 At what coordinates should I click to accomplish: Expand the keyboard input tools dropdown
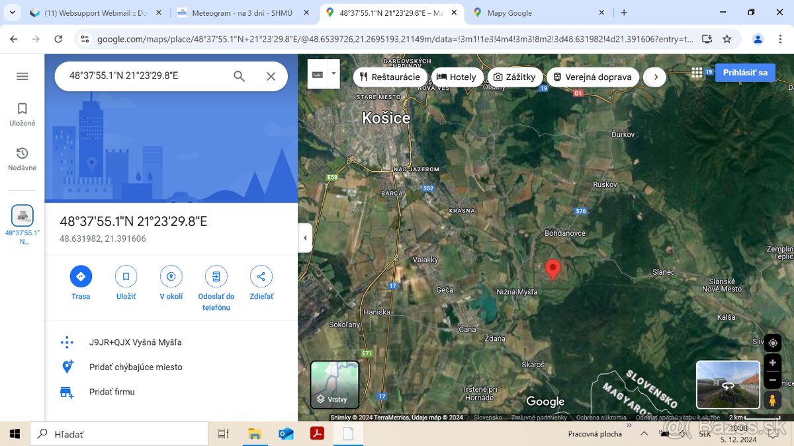coord(333,73)
